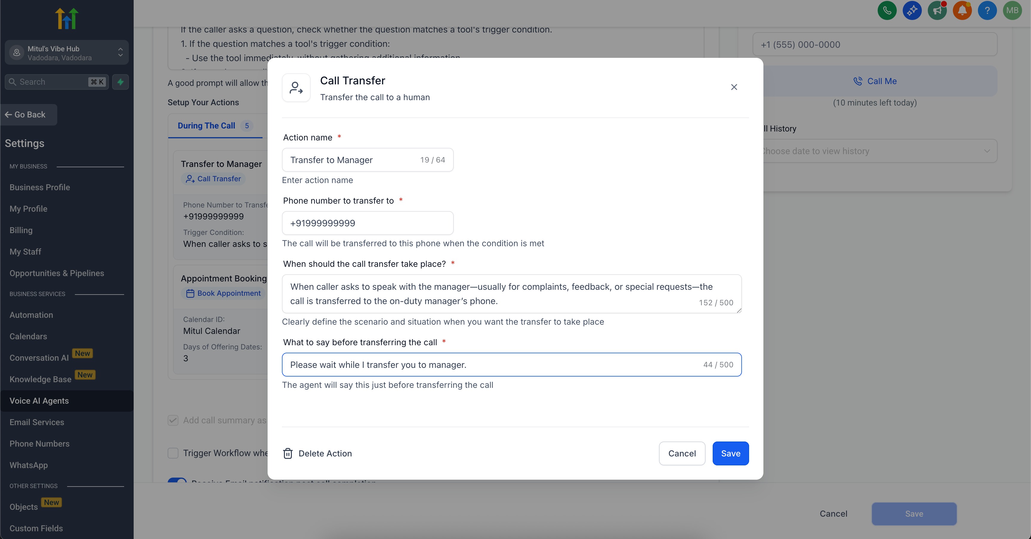Click the green lightning quick actions icon
This screenshot has height=539, width=1031.
click(x=121, y=82)
